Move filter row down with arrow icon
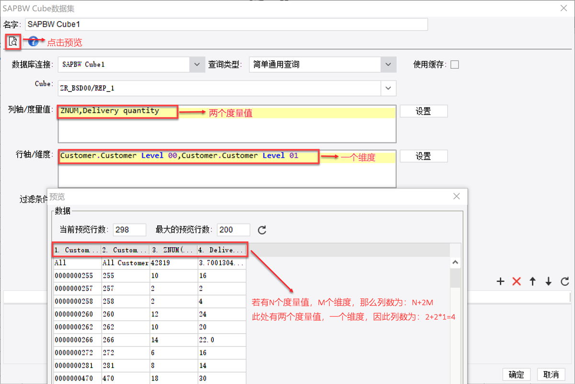This screenshot has width=575, height=384. (549, 281)
